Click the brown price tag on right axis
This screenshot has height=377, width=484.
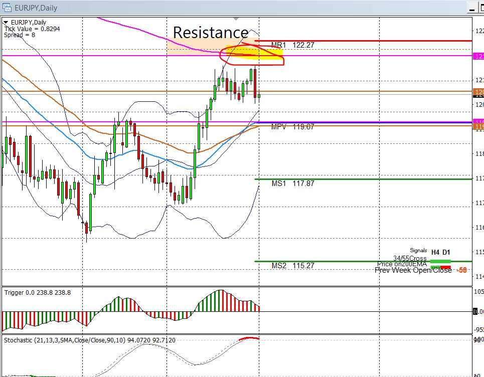pos(478,92)
